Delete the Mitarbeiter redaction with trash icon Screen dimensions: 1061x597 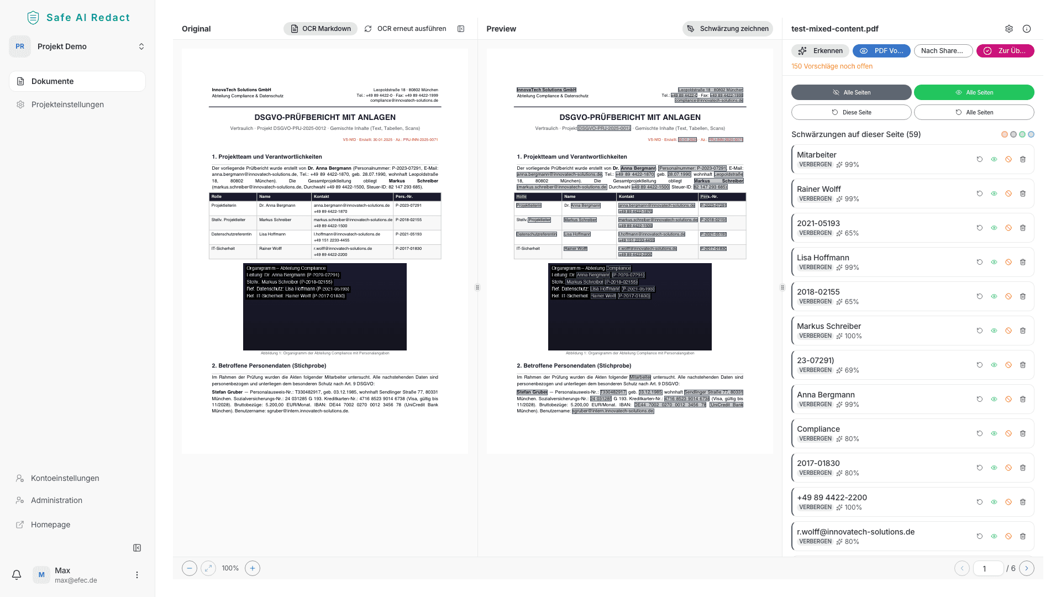[x=1023, y=159]
